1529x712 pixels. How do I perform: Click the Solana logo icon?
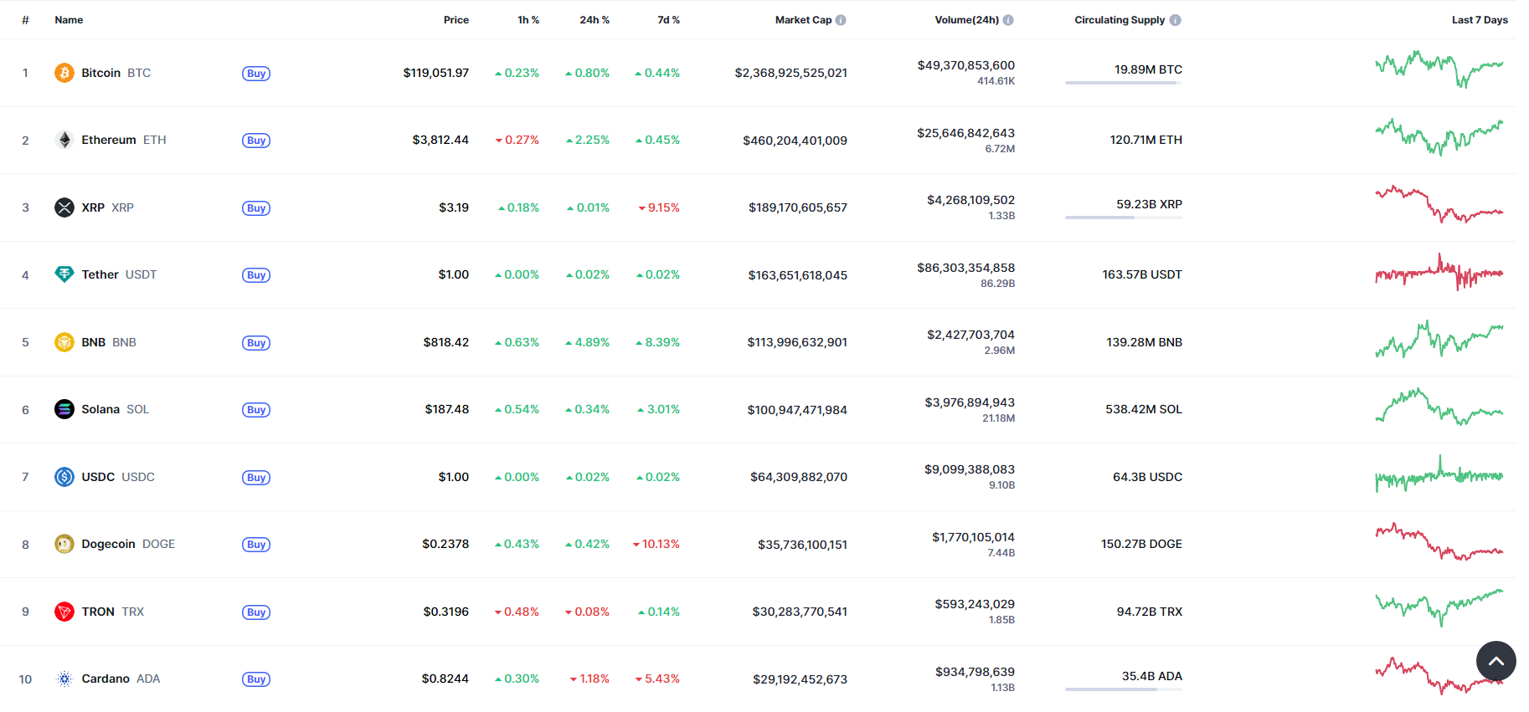point(64,409)
